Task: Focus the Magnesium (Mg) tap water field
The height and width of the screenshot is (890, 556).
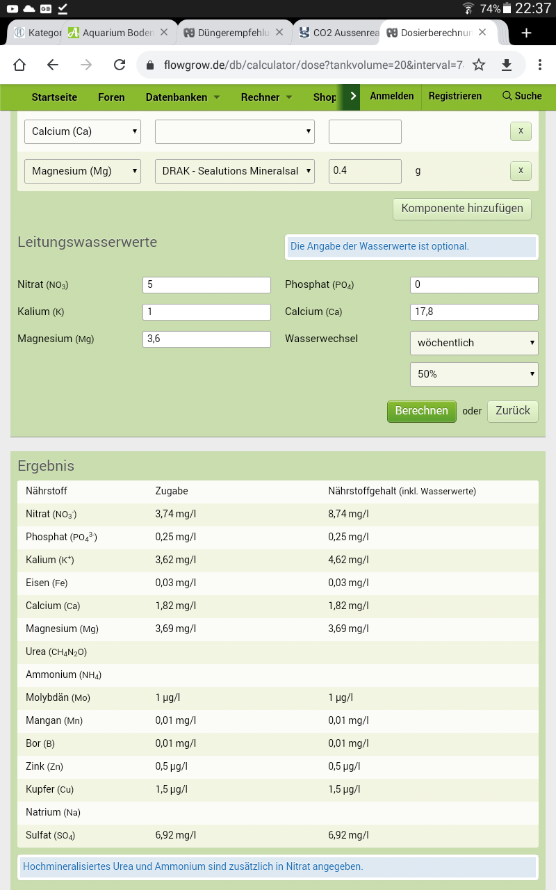Action: click(x=206, y=339)
